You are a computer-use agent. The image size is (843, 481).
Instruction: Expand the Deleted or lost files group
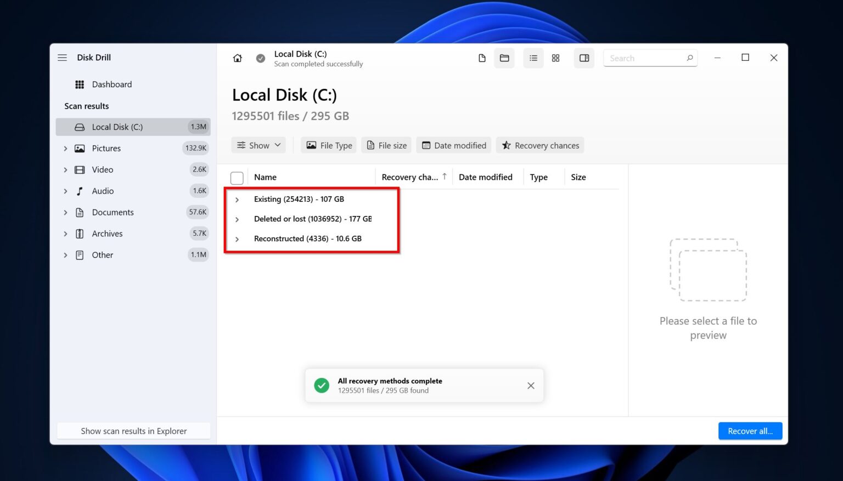coord(237,219)
